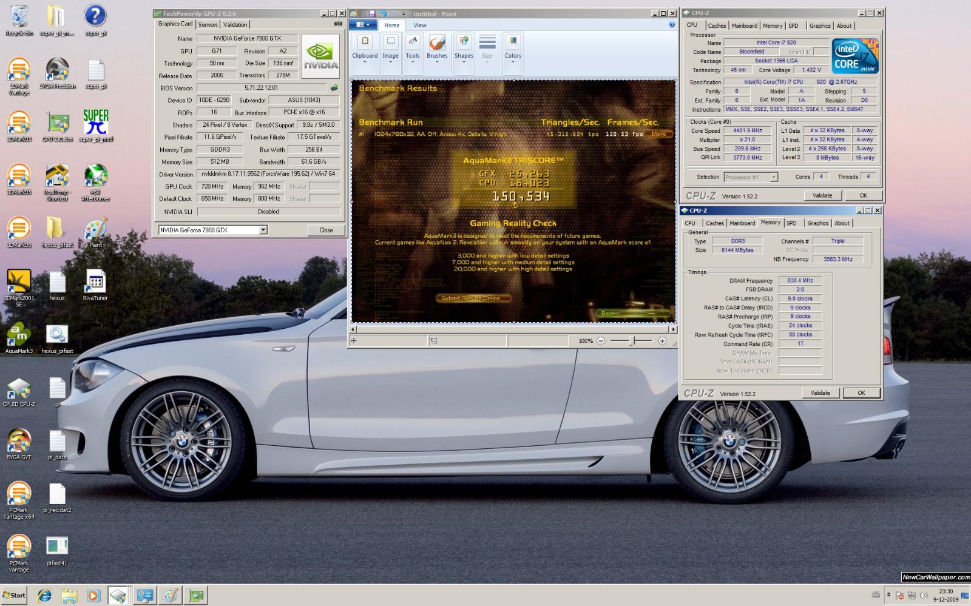Open the pifast41 desktop icon
Viewport: 971px width, 606px height.
[x=57, y=551]
